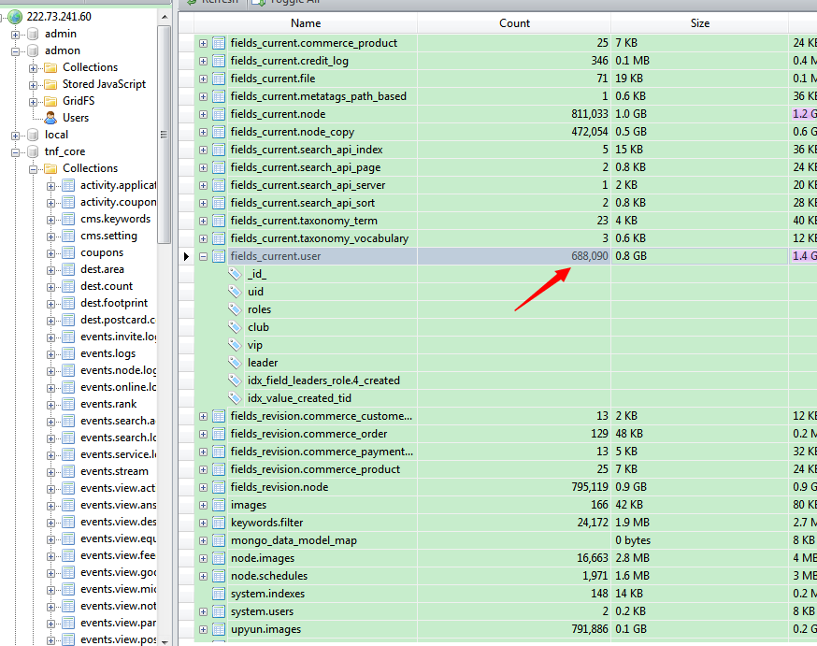The width and height of the screenshot is (817, 646).
Task: Select the admin database icon
Action: point(33,34)
